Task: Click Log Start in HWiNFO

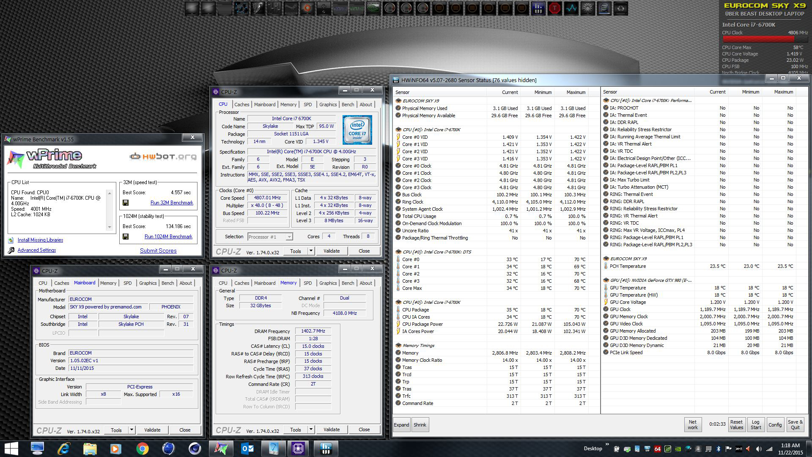Action: pos(756,425)
